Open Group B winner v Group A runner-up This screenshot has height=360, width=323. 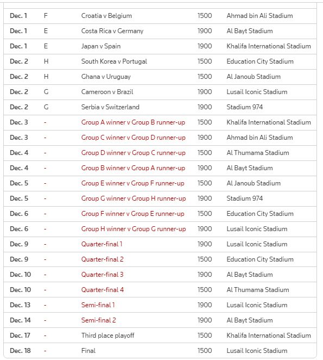click(133, 168)
